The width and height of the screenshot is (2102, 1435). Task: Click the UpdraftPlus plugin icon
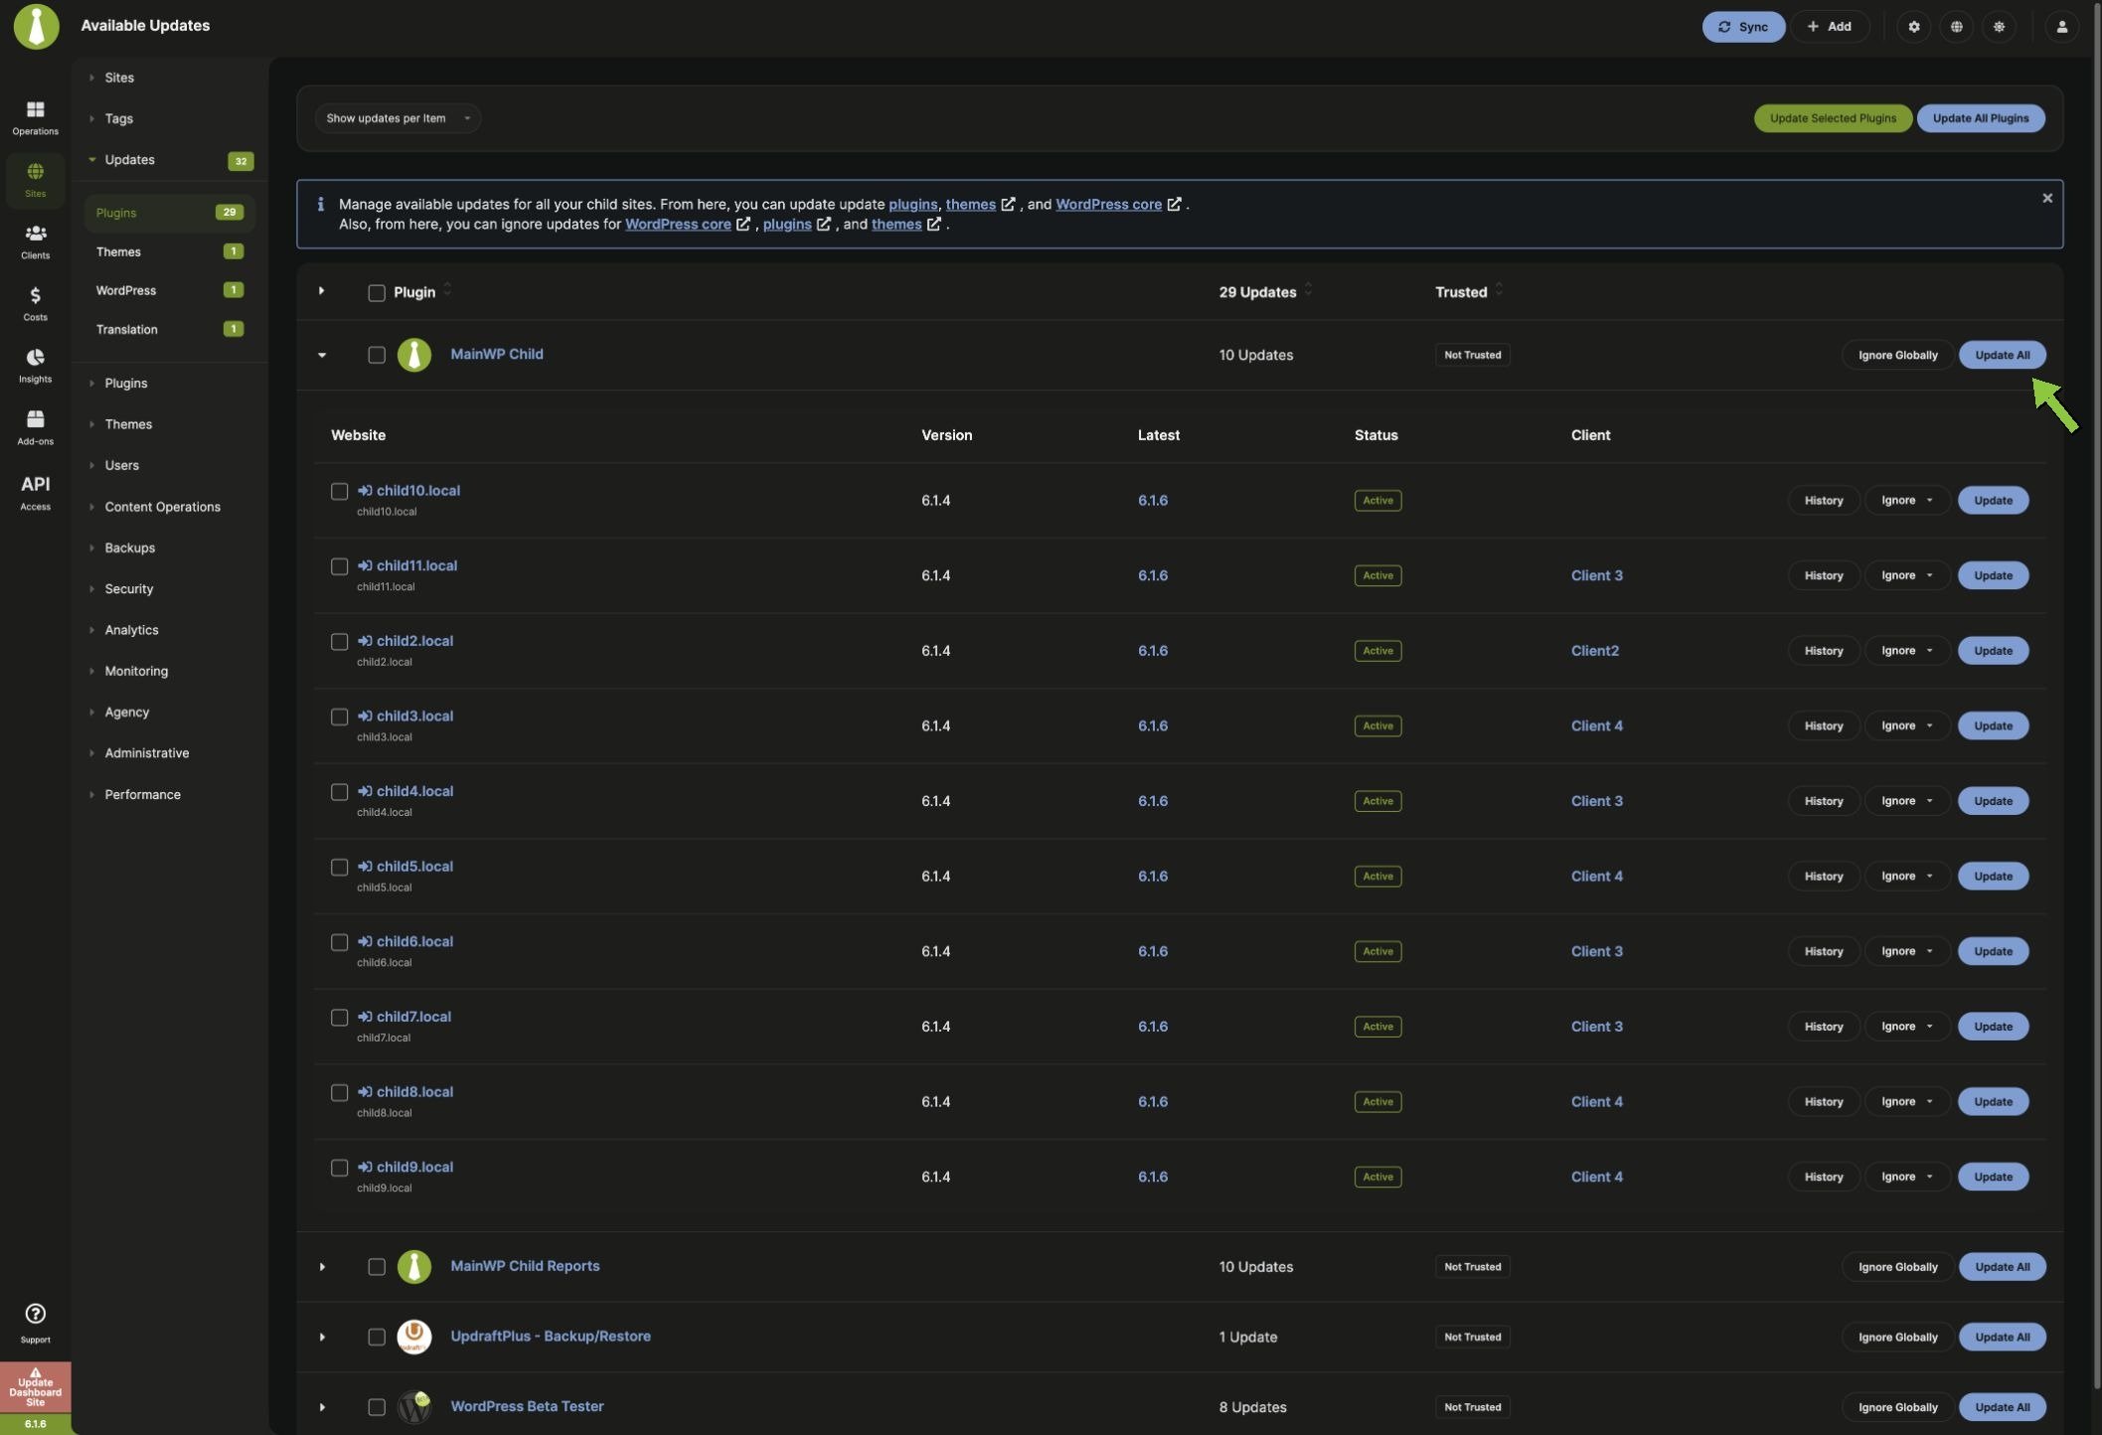(414, 1337)
